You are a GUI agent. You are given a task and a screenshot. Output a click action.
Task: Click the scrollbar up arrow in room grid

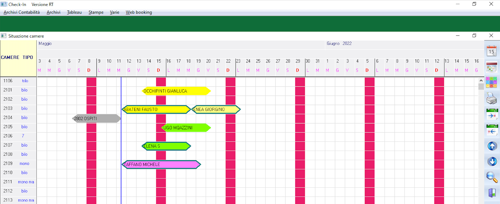(x=481, y=81)
